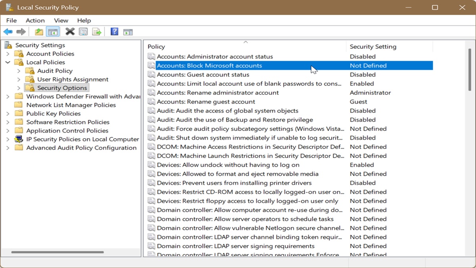Open the File menu
This screenshot has width=476, height=268.
(12, 20)
